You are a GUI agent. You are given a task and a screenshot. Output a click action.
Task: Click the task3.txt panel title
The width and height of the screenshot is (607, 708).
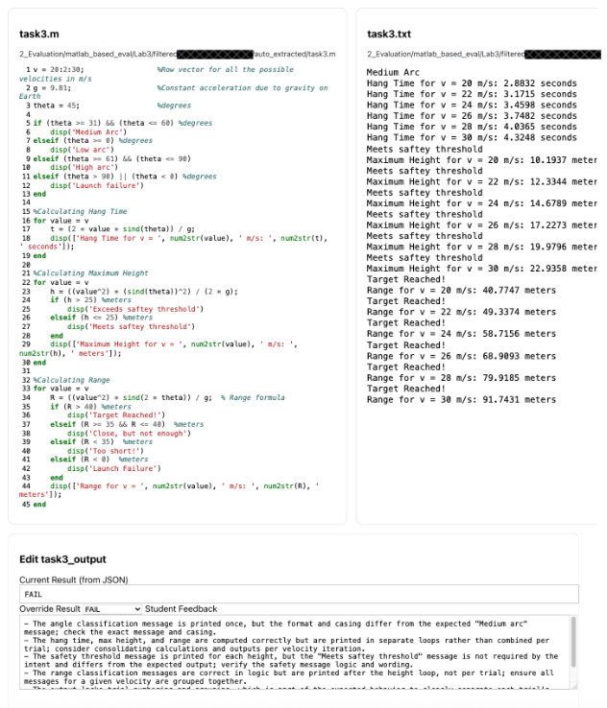(389, 34)
